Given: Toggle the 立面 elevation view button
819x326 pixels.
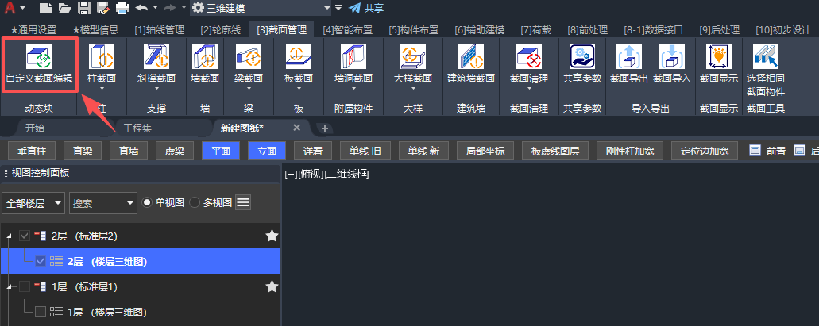Looking at the screenshot, I should pyautogui.click(x=267, y=151).
